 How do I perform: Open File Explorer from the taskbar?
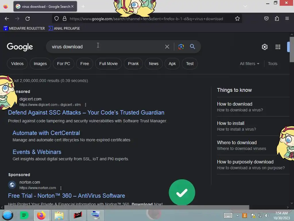59,215
